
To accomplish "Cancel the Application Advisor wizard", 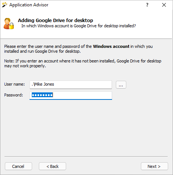I will coord(18,166).
